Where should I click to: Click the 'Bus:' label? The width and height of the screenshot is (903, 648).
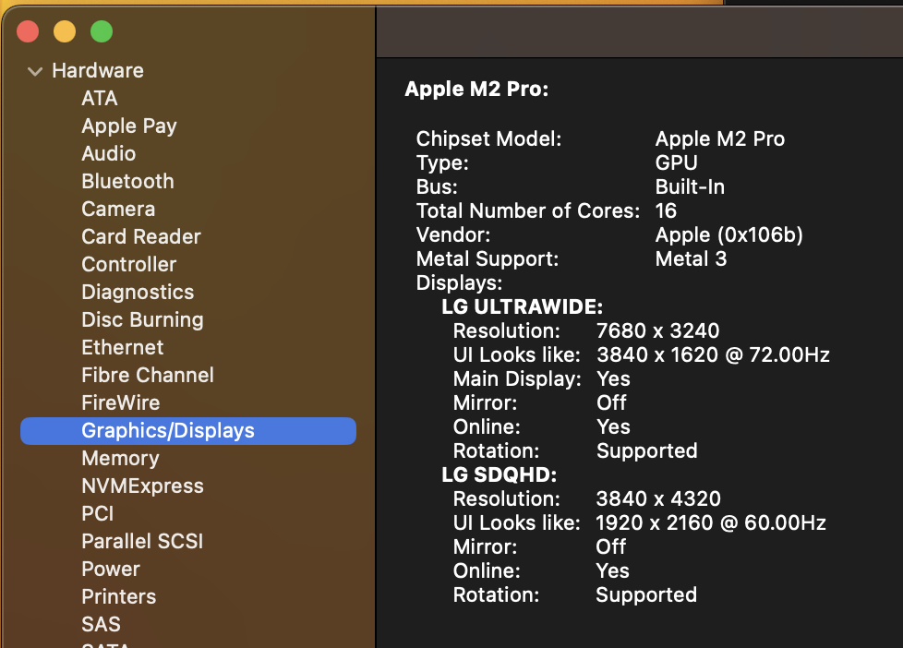pyautogui.click(x=437, y=186)
